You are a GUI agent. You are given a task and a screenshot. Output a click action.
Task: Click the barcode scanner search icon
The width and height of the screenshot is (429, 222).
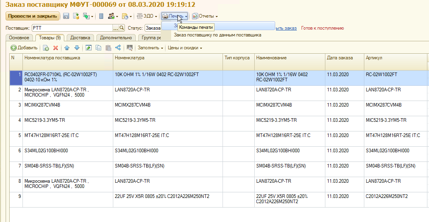[x=129, y=48]
